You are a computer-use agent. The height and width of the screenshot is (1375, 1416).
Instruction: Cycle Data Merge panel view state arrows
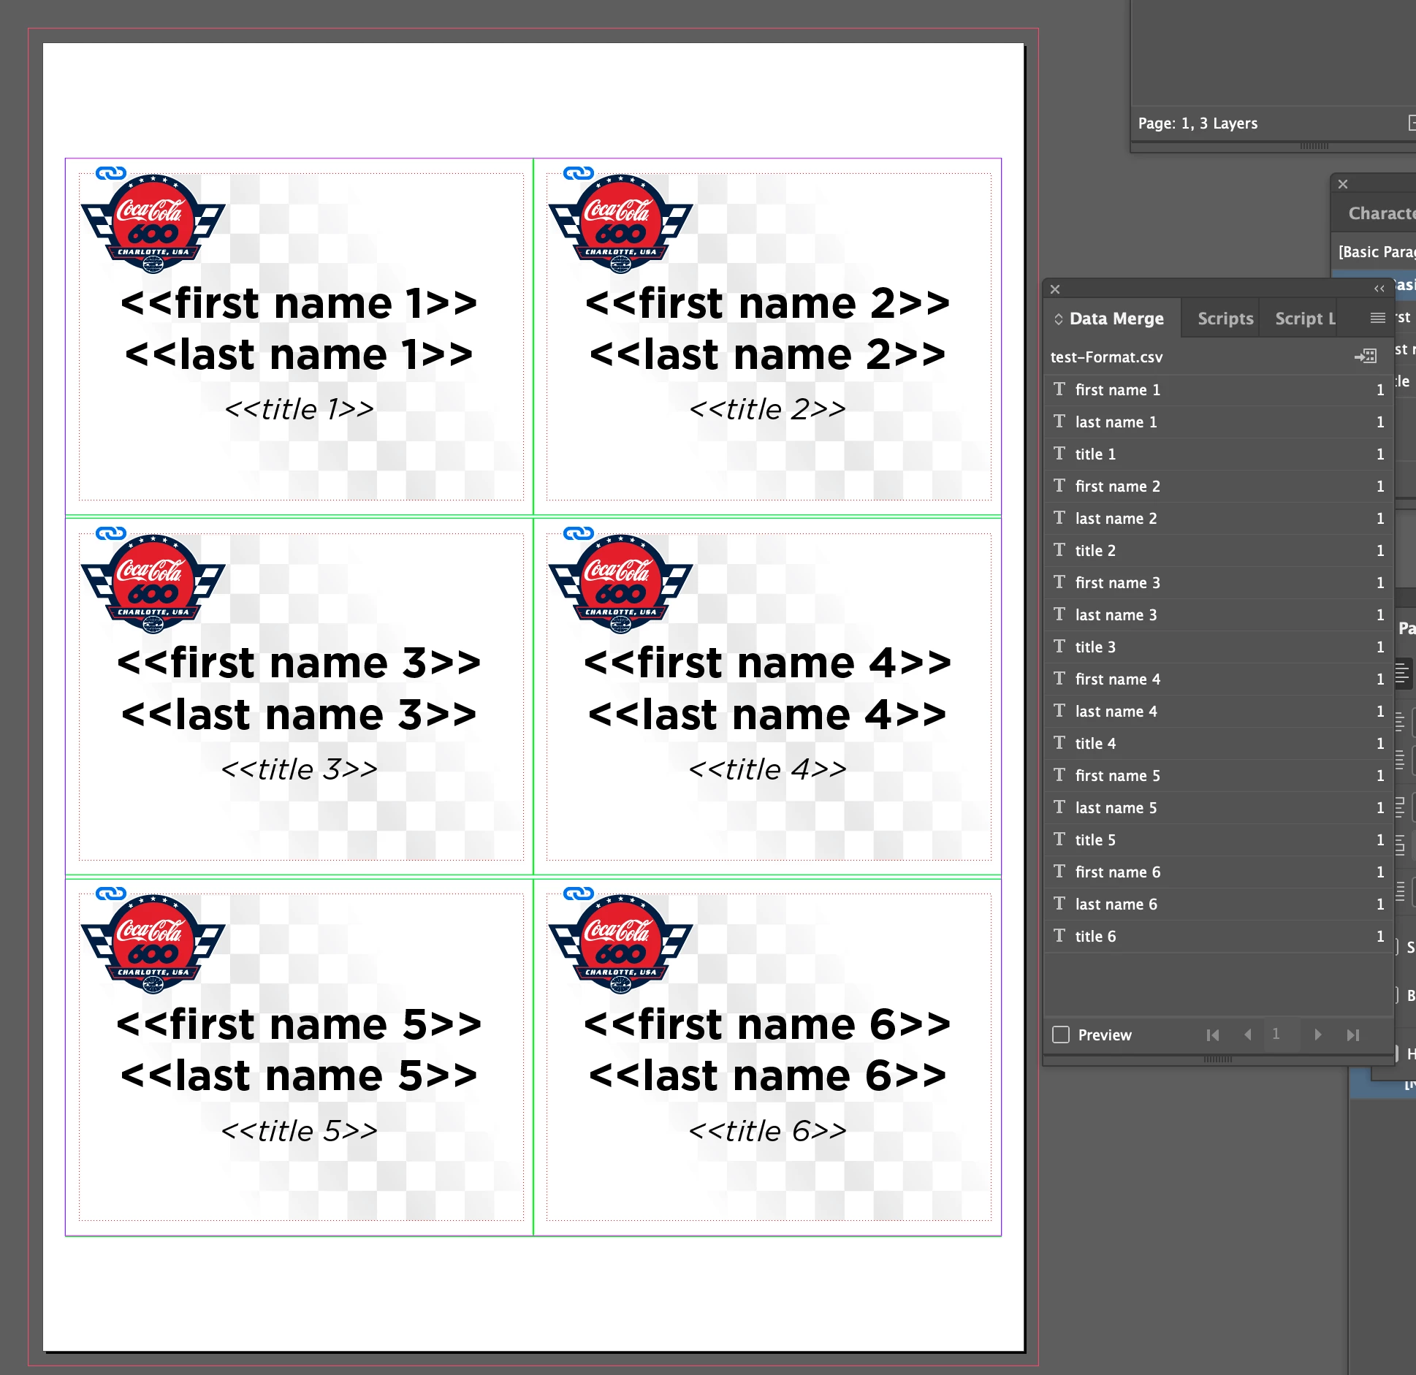pyautogui.click(x=1058, y=319)
